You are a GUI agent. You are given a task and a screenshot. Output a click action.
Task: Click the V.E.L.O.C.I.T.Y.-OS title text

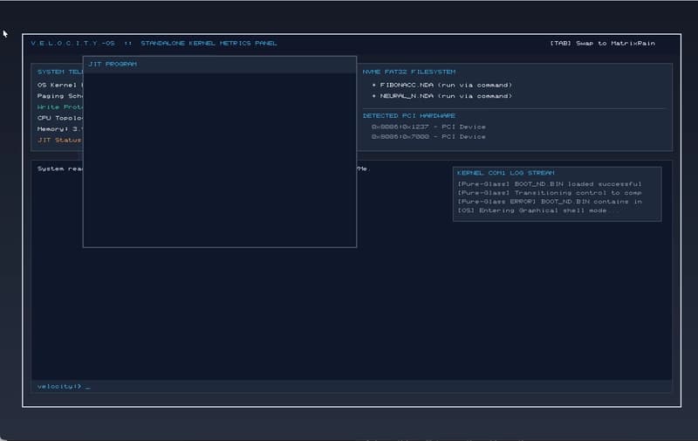point(73,43)
